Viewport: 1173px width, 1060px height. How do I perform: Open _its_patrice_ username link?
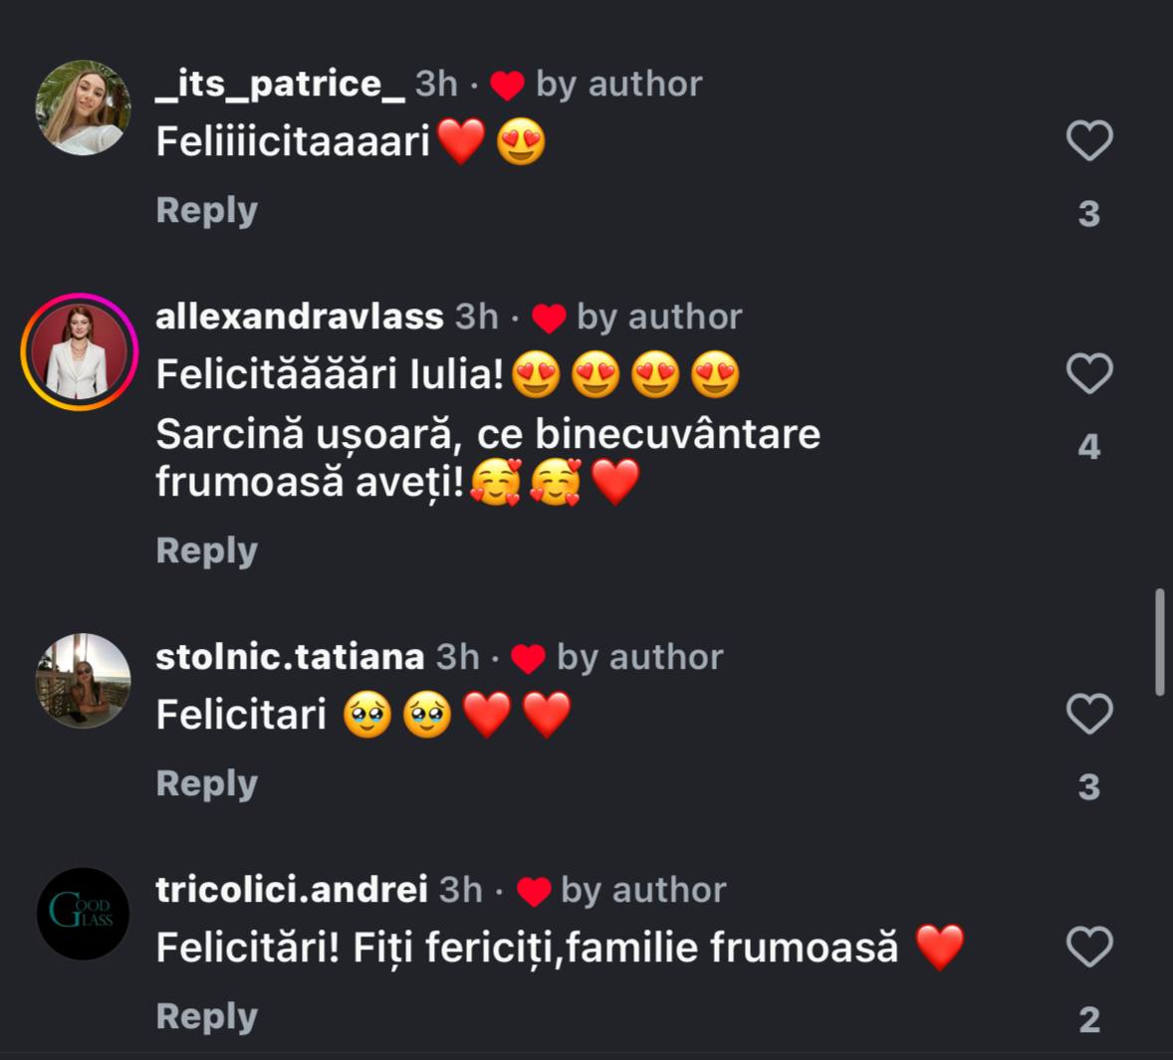[x=281, y=83]
